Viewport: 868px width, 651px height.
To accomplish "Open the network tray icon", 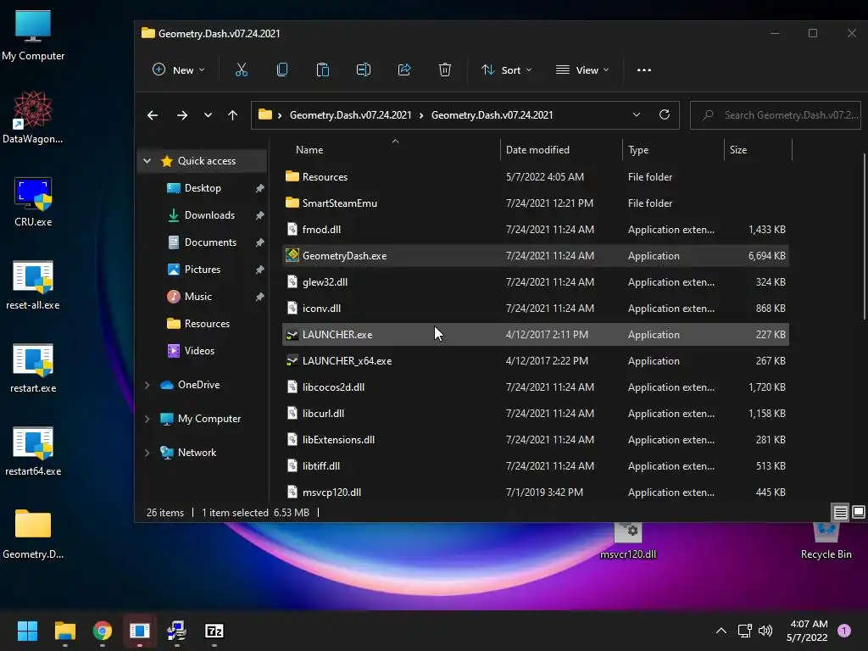I will click(x=744, y=631).
